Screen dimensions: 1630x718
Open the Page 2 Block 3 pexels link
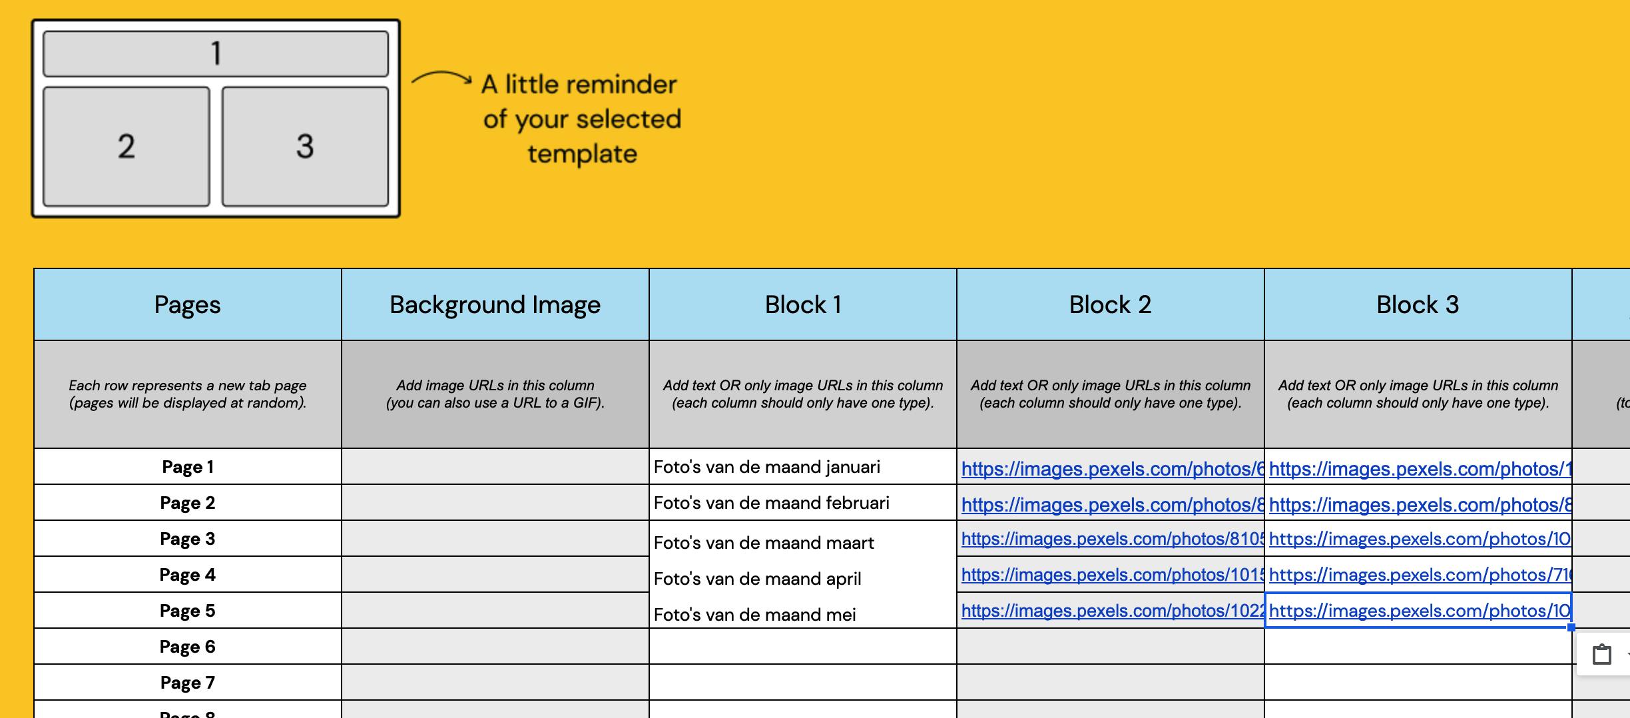(x=1418, y=506)
